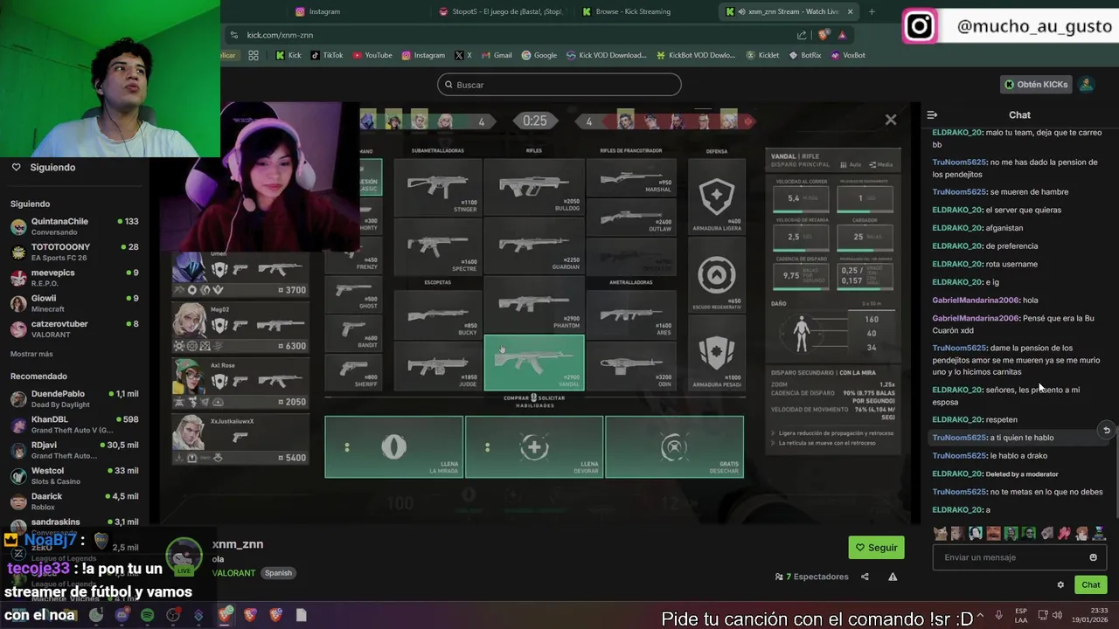Image resolution: width=1119 pixels, height=629 pixels.
Task: Open the Kick VOD Download bookmark
Action: [606, 55]
